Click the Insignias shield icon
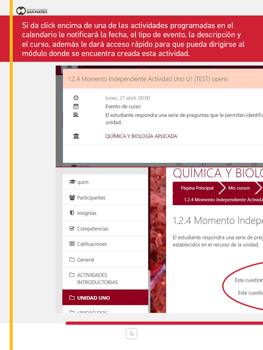263x350 pixels. click(x=72, y=213)
